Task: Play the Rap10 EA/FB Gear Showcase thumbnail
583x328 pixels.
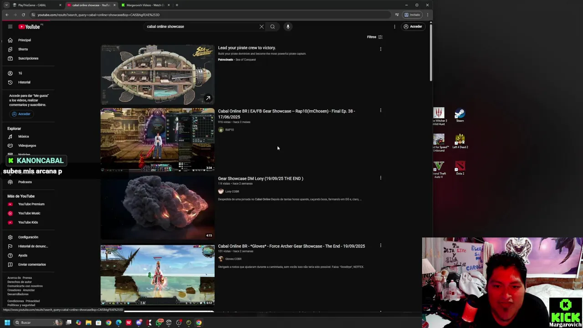Action: [x=158, y=140]
